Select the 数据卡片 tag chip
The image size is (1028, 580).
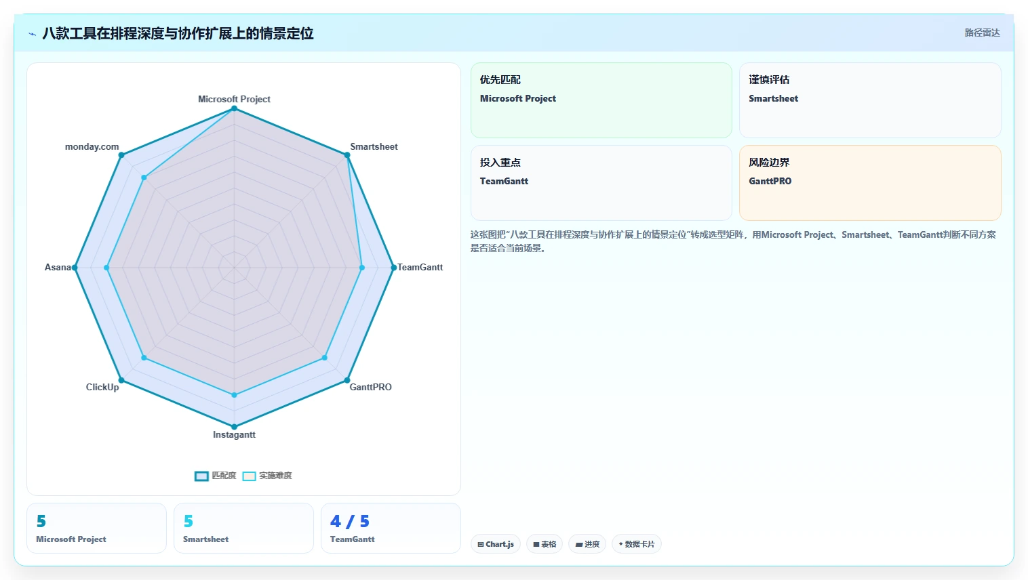pyautogui.click(x=637, y=544)
